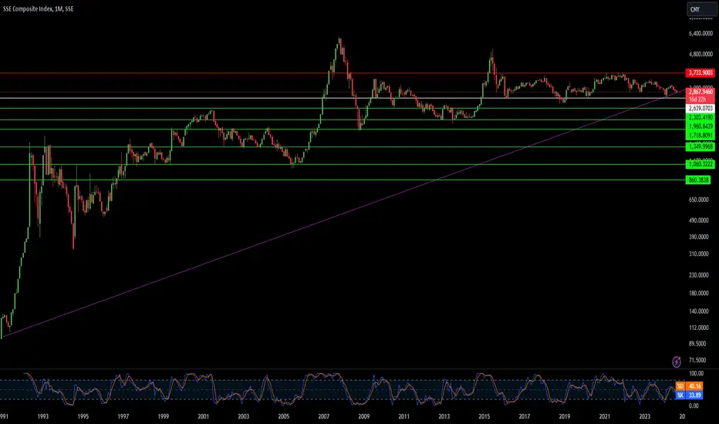Click the 2013 year label on time axis
Image resolution: width=719 pixels, height=424 pixels.
[x=444, y=416]
